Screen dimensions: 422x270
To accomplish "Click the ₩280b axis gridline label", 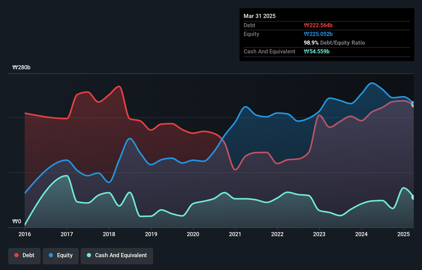I will coord(22,67).
